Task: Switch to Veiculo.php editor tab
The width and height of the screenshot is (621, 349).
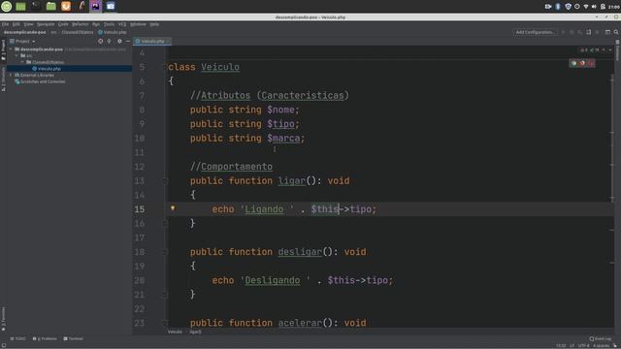Action: coord(152,41)
